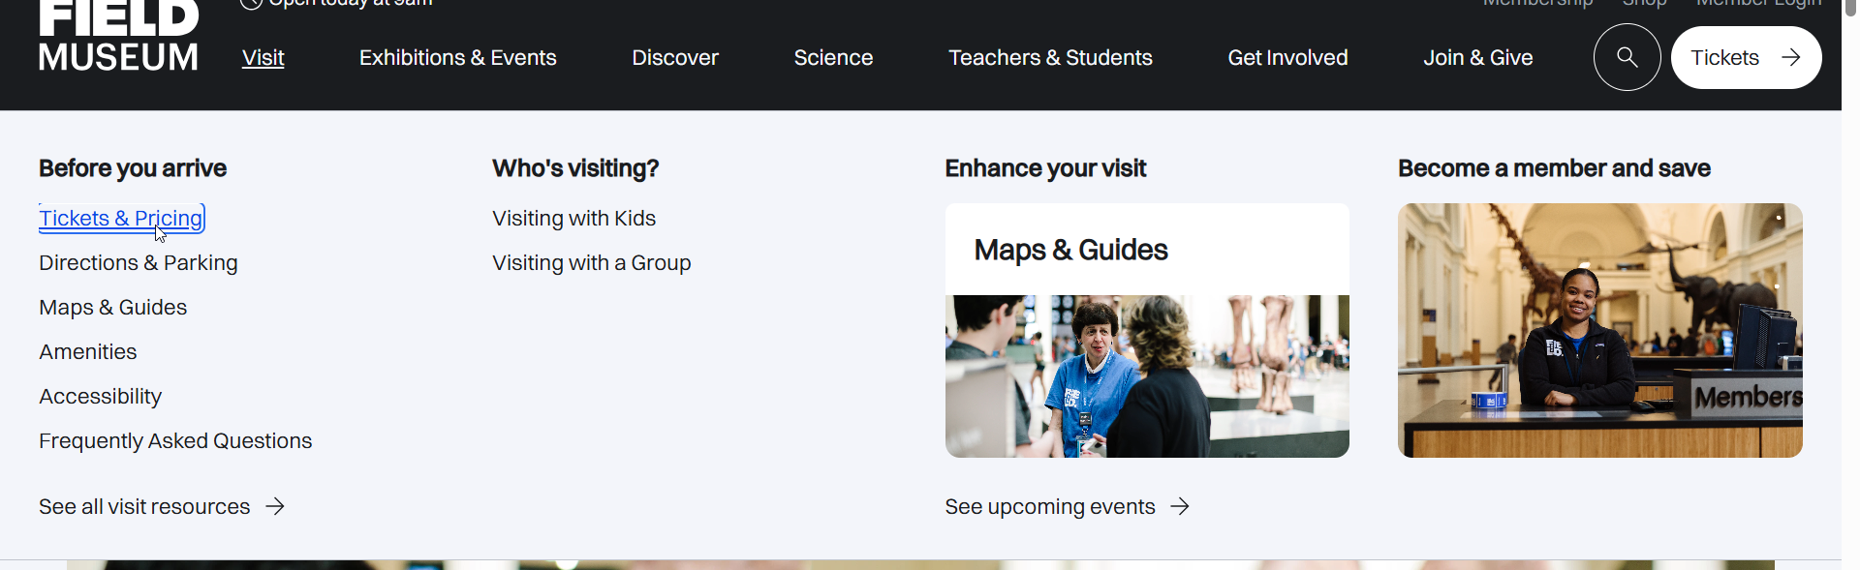
Task: Click the Field Museum logo
Action: pyautogui.click(x=118, y=37)
